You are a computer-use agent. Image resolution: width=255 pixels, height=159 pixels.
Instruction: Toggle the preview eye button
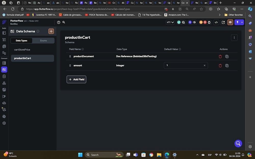(x=230, y=22)
